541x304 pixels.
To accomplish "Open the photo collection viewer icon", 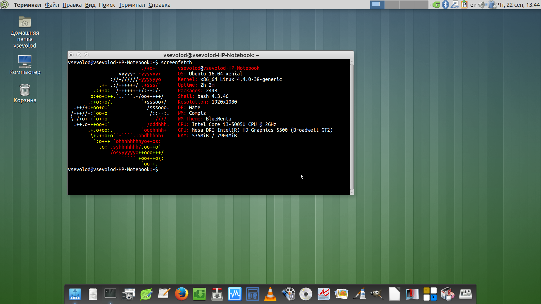I will (x=342, y=294).
